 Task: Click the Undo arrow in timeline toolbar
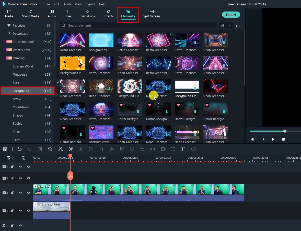20,149
